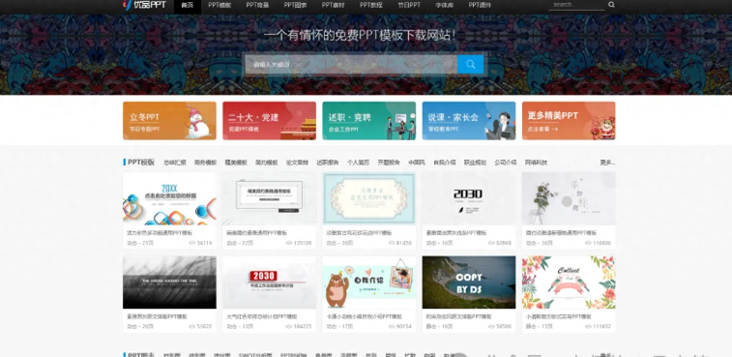Click the eye views icon beside 90154
The image size is (732, 357).
(392, 327)
